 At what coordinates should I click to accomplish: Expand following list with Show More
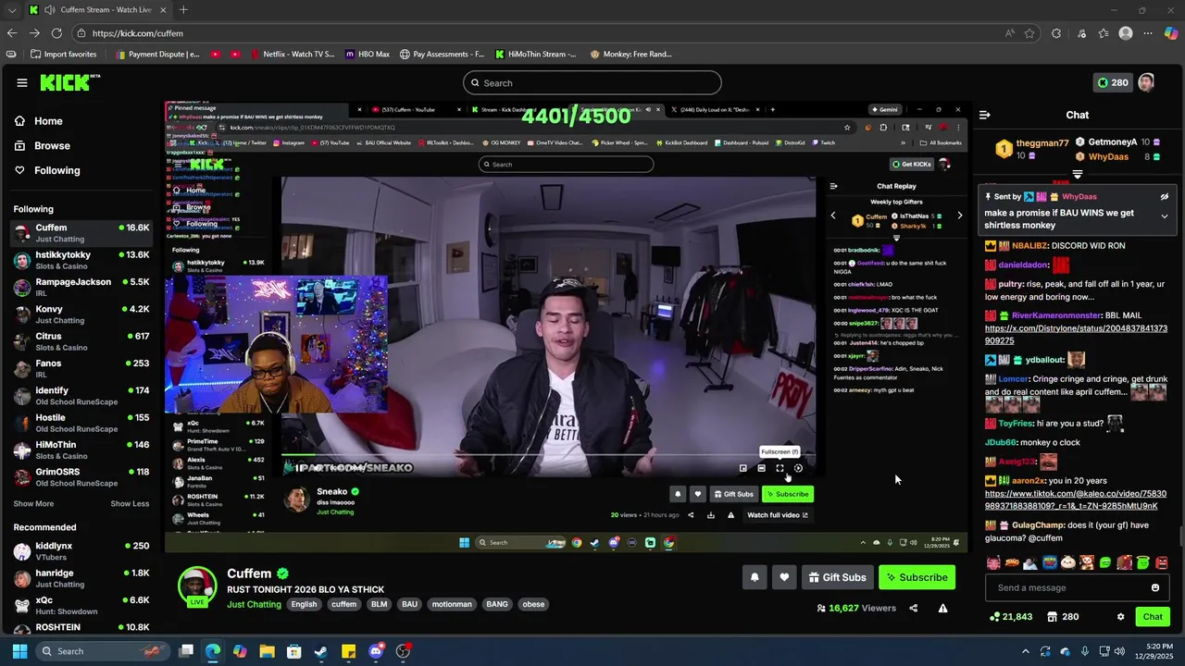click(x=33, y=504)
